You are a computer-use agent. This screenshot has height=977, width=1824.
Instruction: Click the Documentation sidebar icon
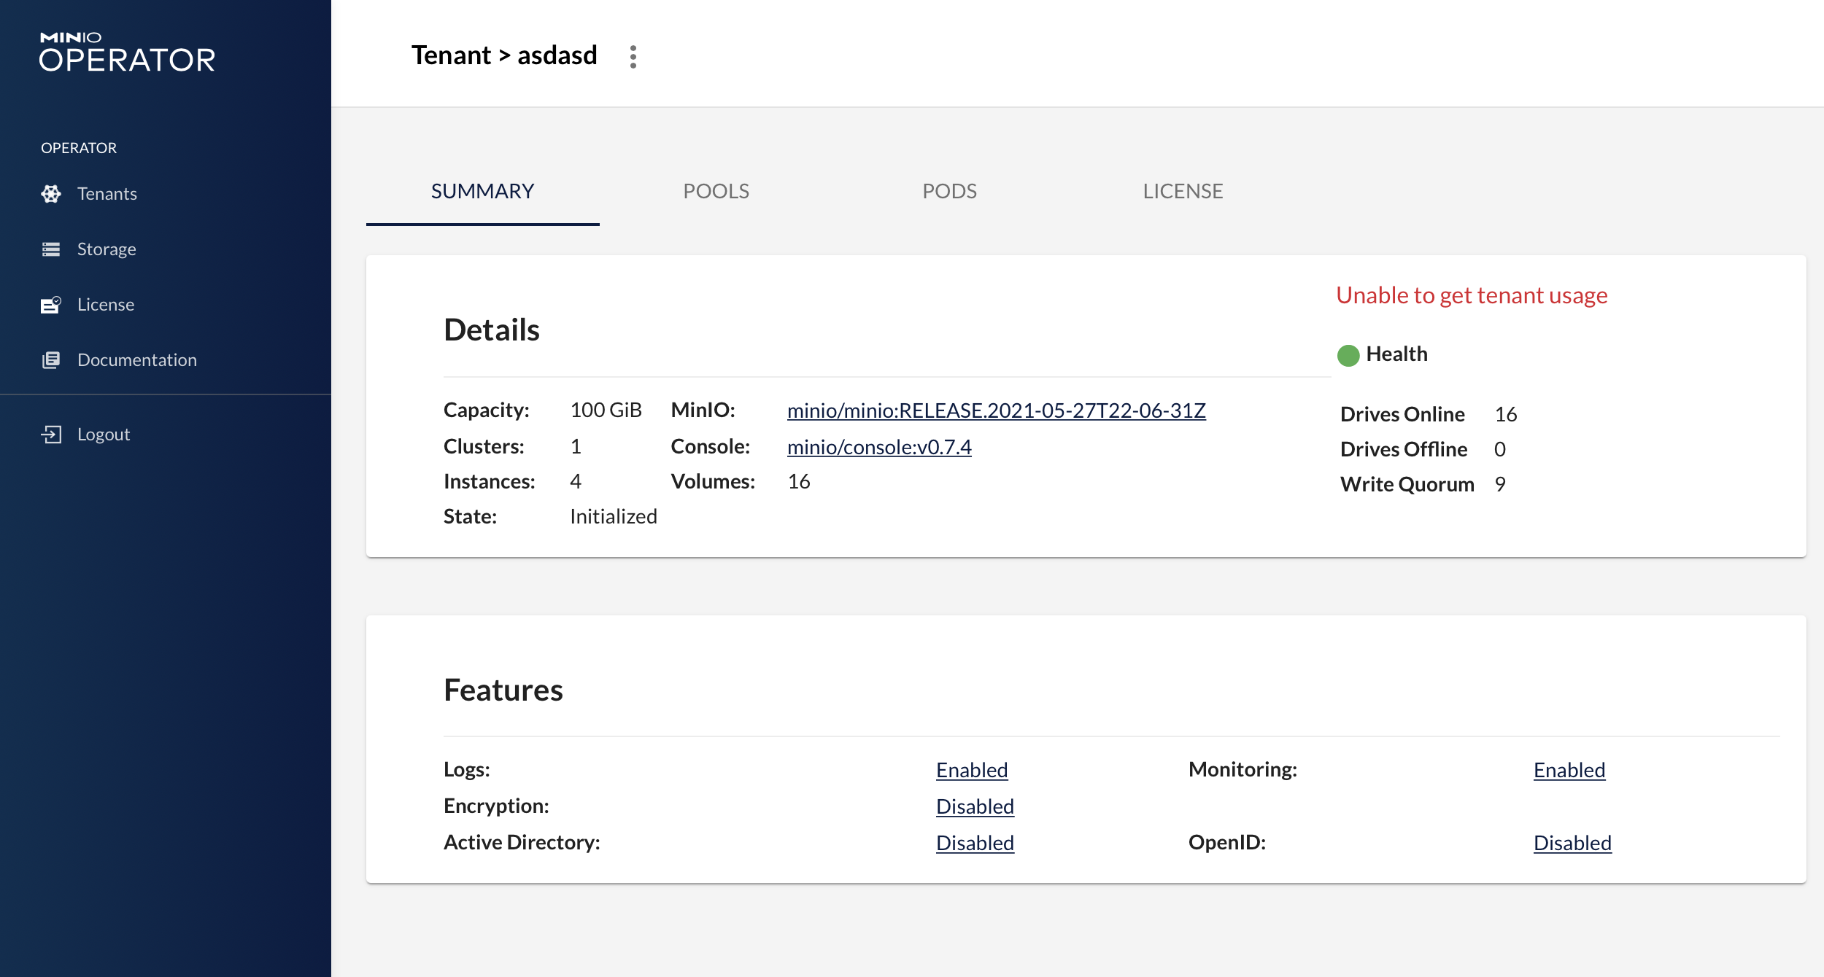(x=51, y=360)
